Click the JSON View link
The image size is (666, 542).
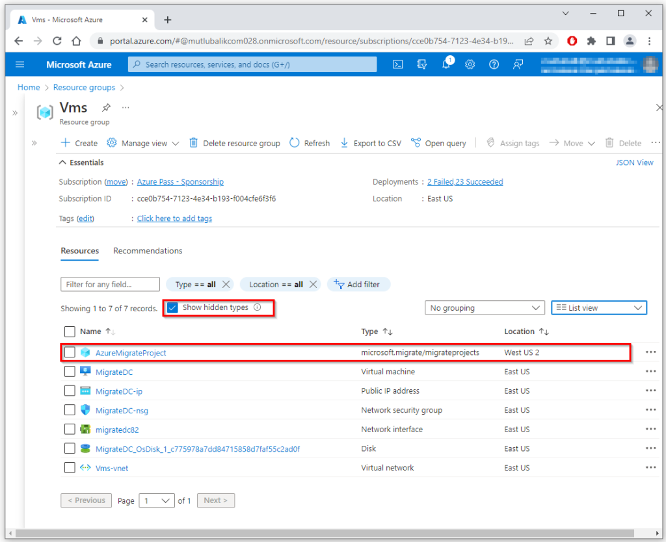635,162
